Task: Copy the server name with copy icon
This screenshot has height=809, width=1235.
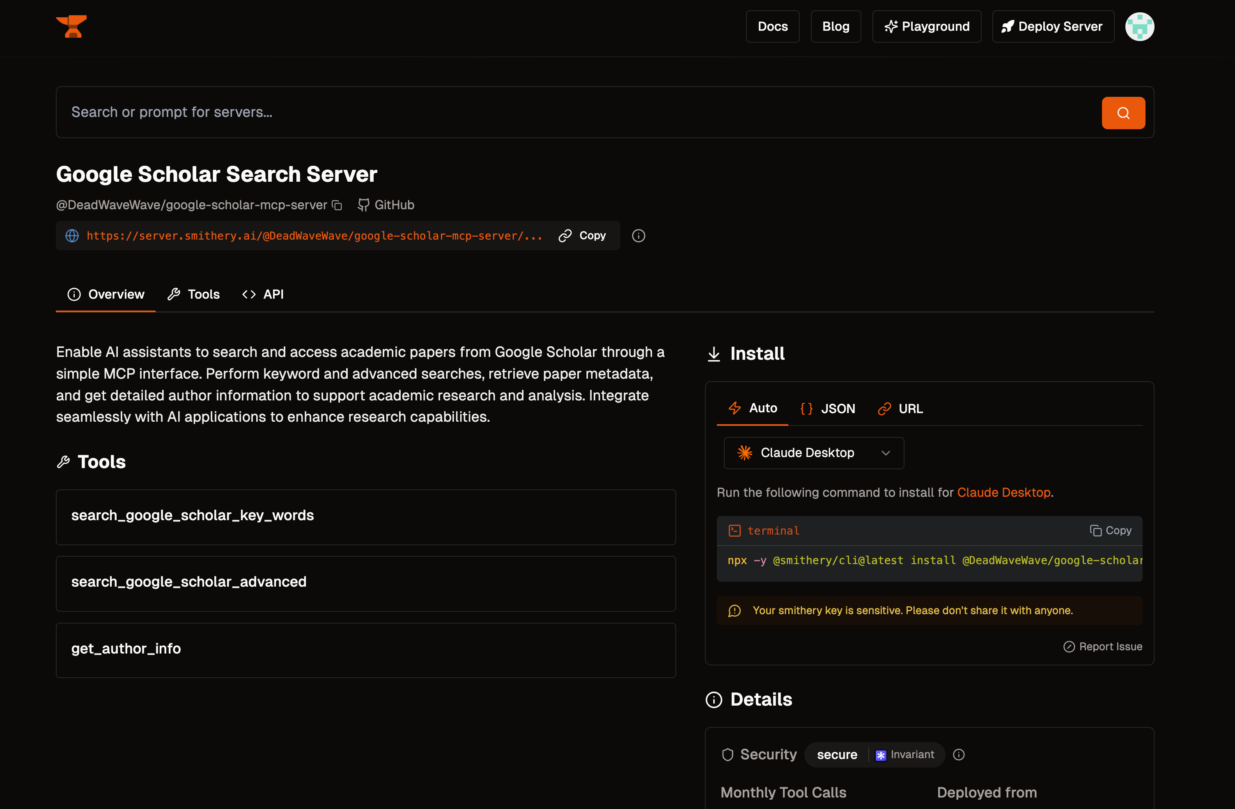Action: tap(337, 206)
